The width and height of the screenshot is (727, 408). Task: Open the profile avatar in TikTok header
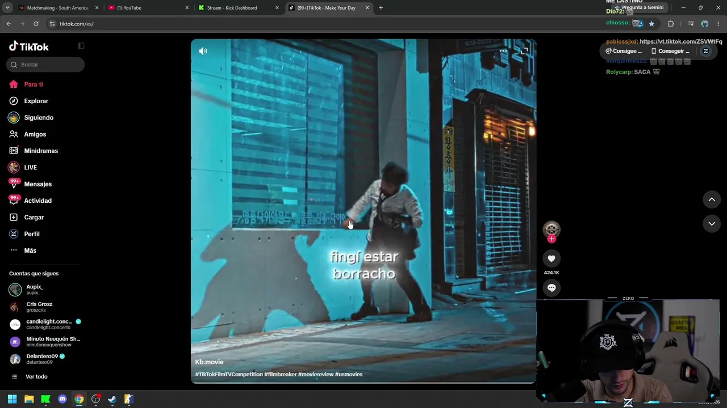point(705,51)
